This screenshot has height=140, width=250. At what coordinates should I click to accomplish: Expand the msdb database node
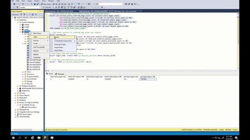click(x=20, y=30)
